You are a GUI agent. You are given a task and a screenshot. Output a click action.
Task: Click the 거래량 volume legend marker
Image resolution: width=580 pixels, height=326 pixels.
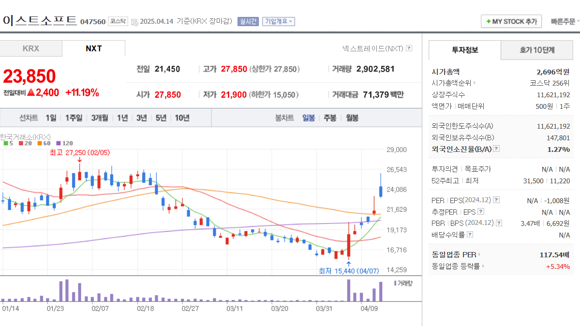click(x=395, y=283)
